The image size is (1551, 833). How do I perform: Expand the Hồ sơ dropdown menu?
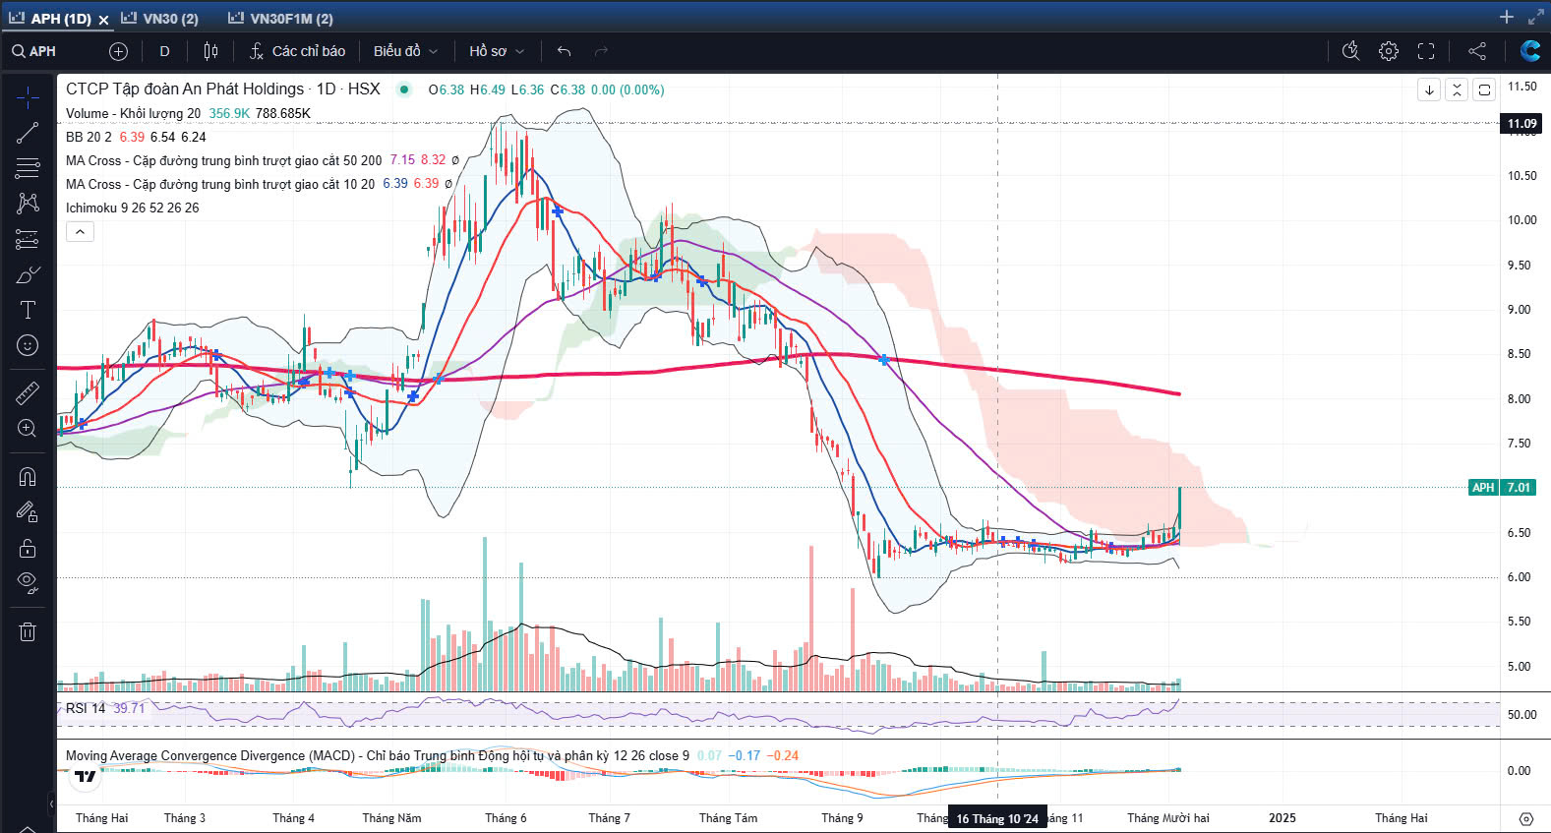[497, 51]
